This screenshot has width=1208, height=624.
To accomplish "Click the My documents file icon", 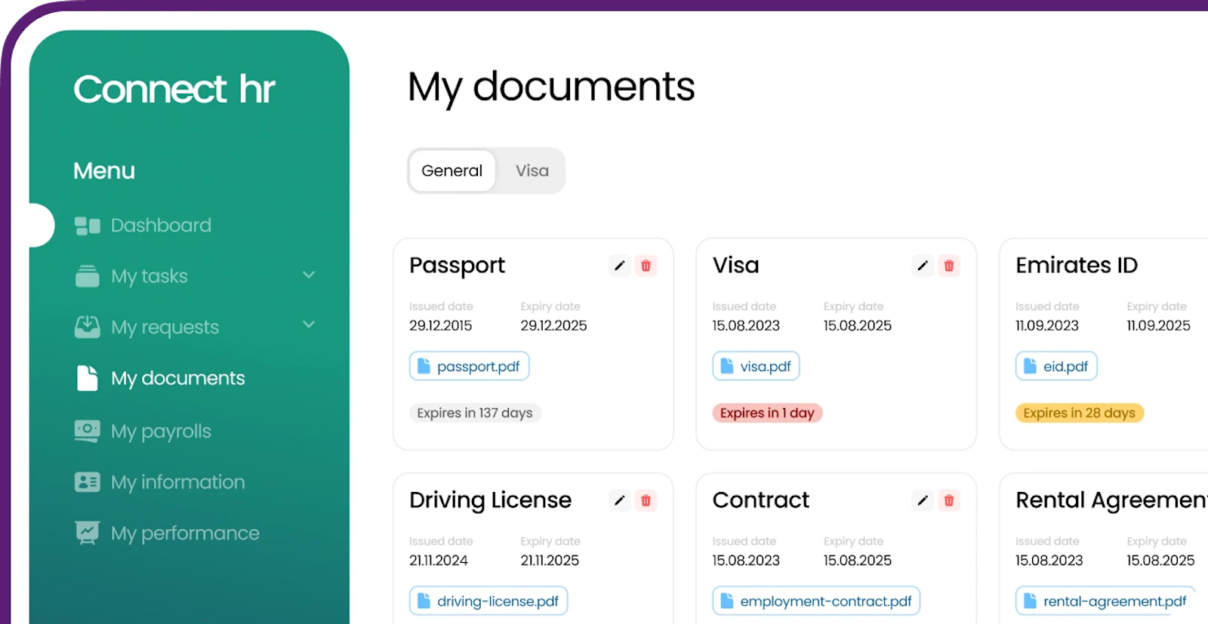I will (88, 378).
